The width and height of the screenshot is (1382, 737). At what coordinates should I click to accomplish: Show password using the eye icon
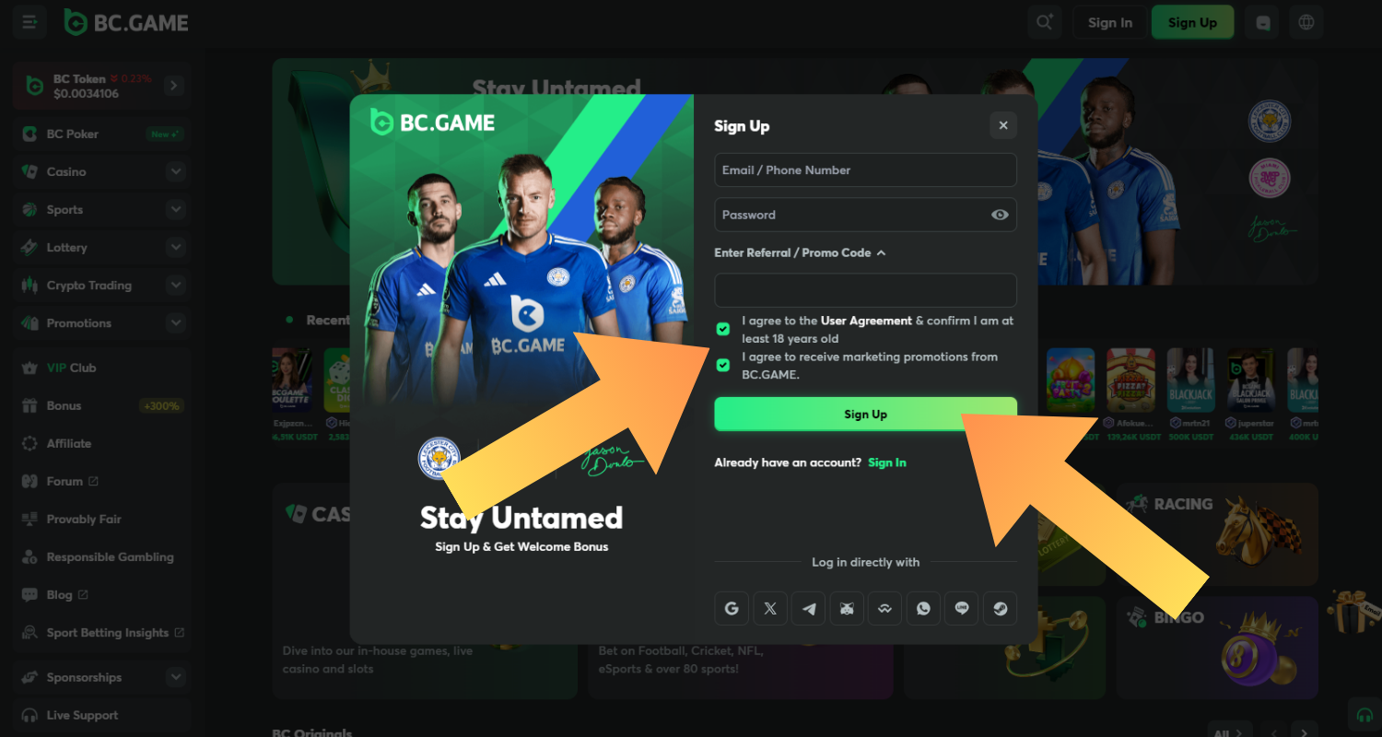click(1000, 215)
